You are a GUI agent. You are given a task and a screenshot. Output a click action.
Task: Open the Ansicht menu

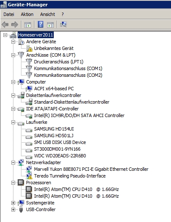(x=47, y=14)
